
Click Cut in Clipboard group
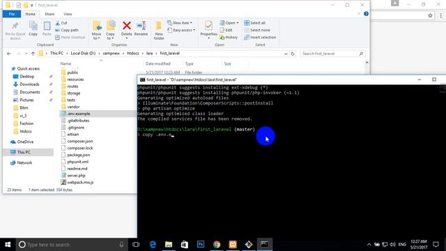[x=61, y=23]
